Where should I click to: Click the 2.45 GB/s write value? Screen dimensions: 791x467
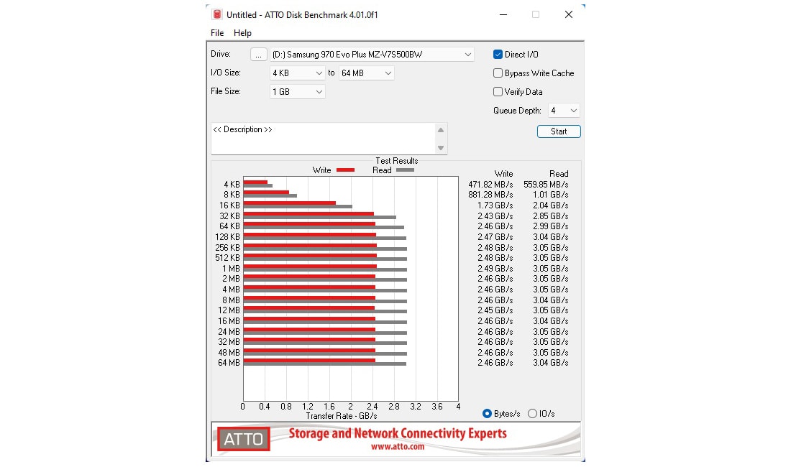(495, 310)
